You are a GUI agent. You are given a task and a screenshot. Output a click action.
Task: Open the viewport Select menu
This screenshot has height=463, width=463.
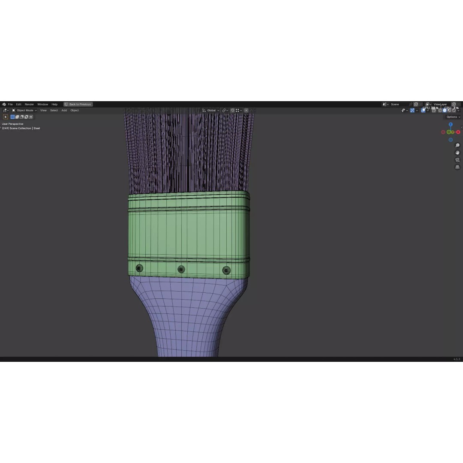(x=54, y=111)
